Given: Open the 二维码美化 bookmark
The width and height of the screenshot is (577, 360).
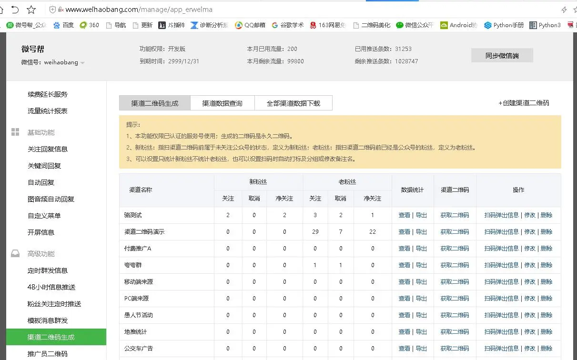Looking at the screenshot, I should [x=372, y=25].
